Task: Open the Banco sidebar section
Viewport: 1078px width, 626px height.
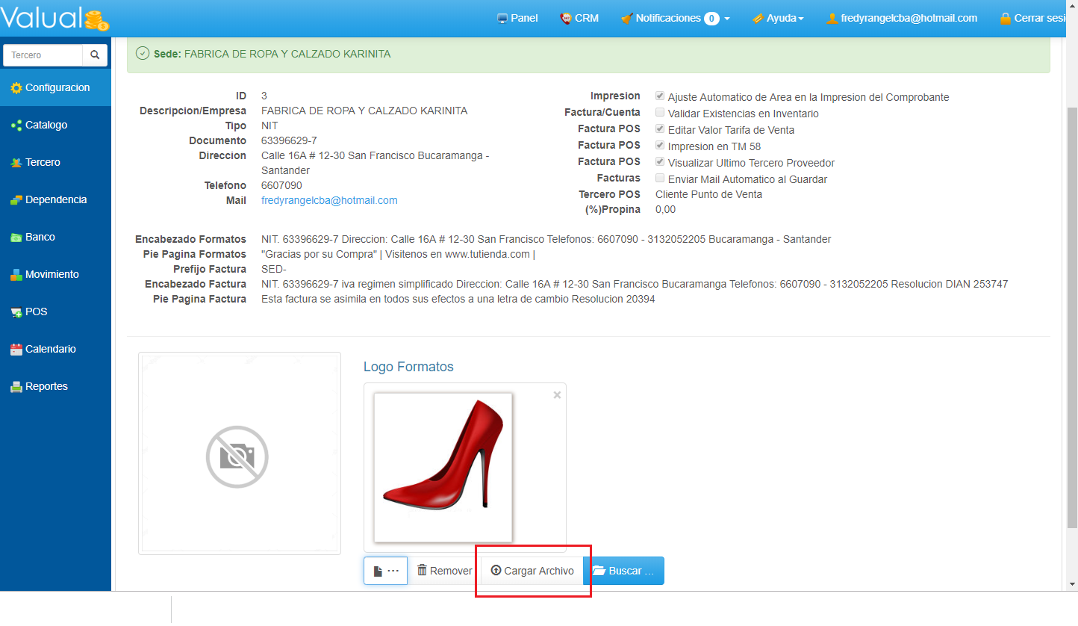Action: pyautogui.click(x=40, y=237)
